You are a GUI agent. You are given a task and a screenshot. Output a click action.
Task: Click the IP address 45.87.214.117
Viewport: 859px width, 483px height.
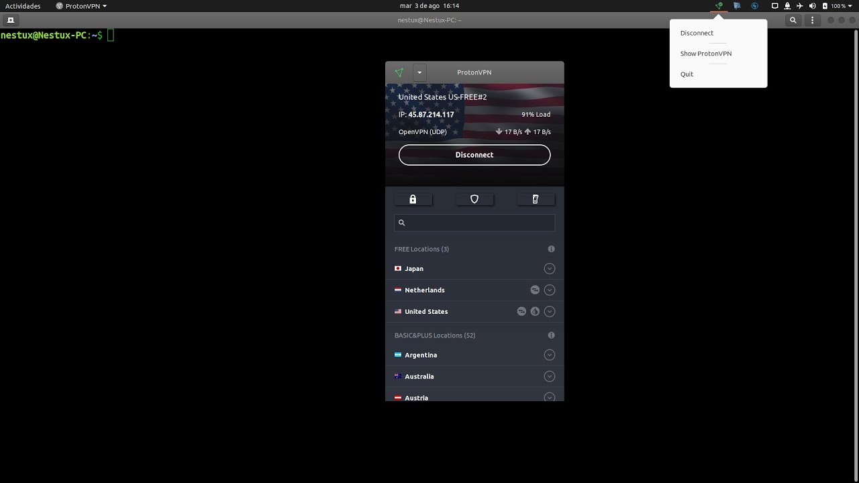pos(431,115)
